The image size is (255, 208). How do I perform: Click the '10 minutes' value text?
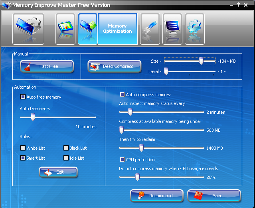click(x=86, y=127)
